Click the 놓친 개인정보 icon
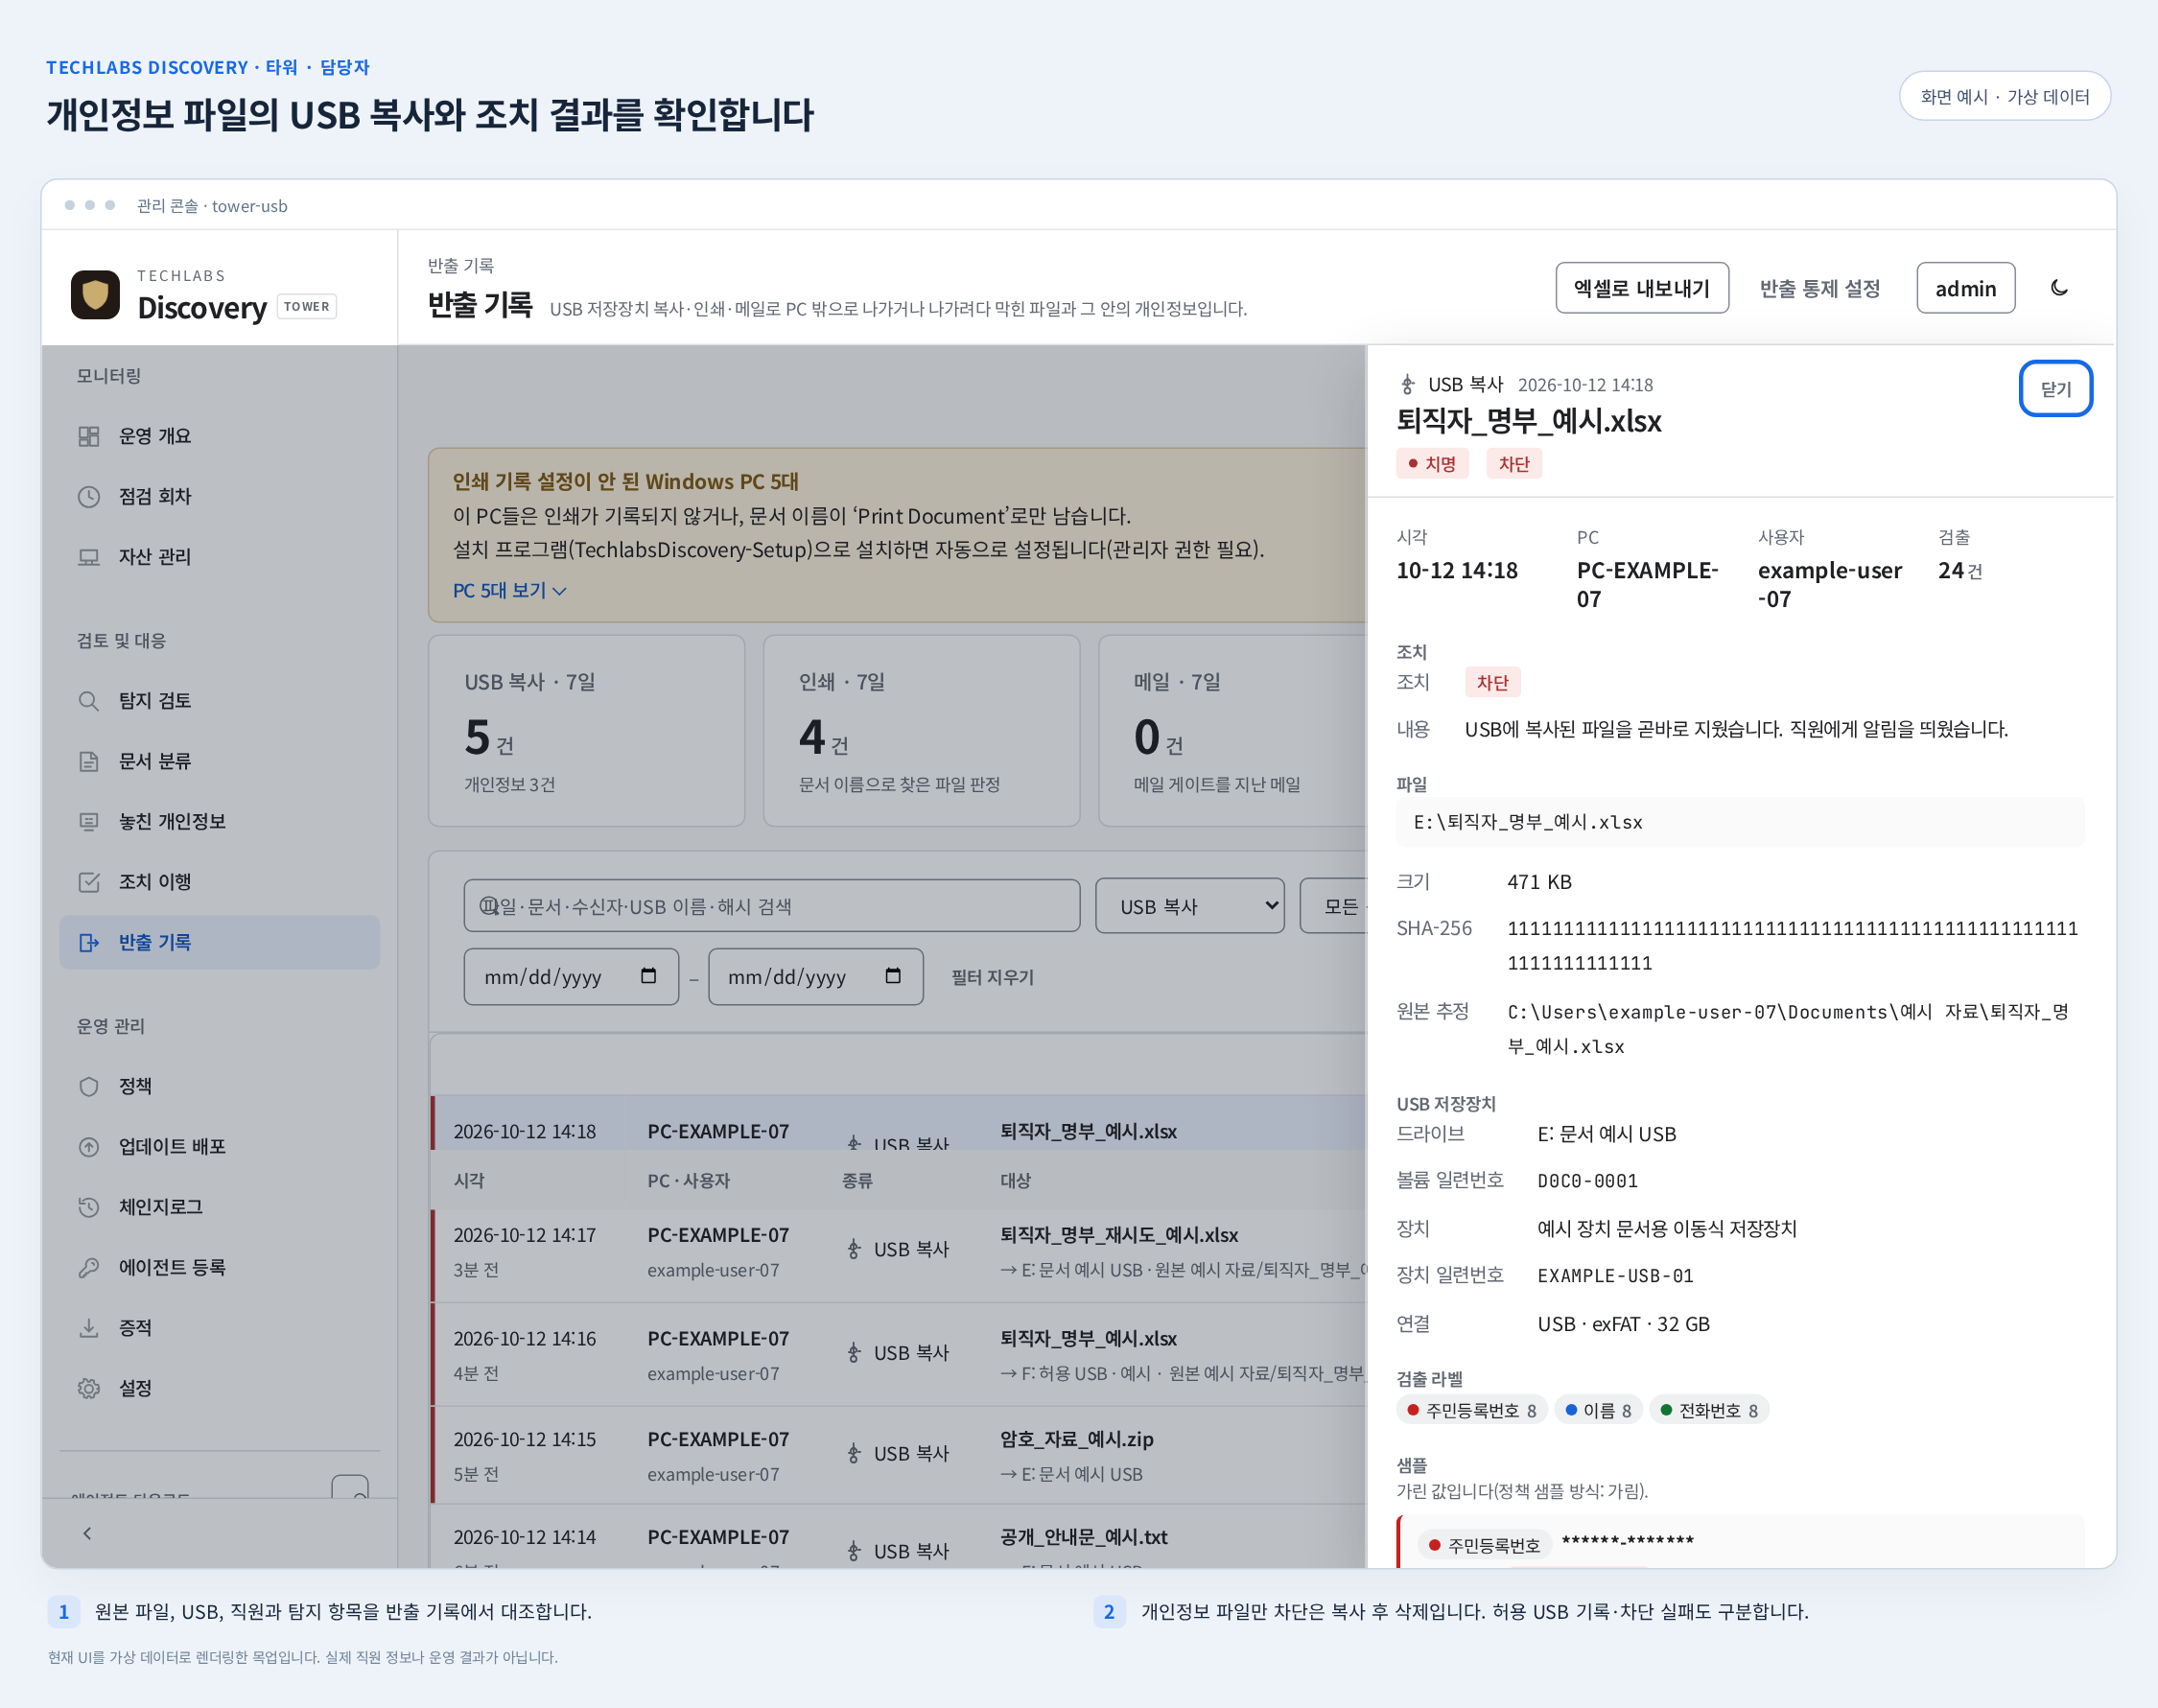Viewport: 2158px width, 1708px height. click(x=89, y=821)
